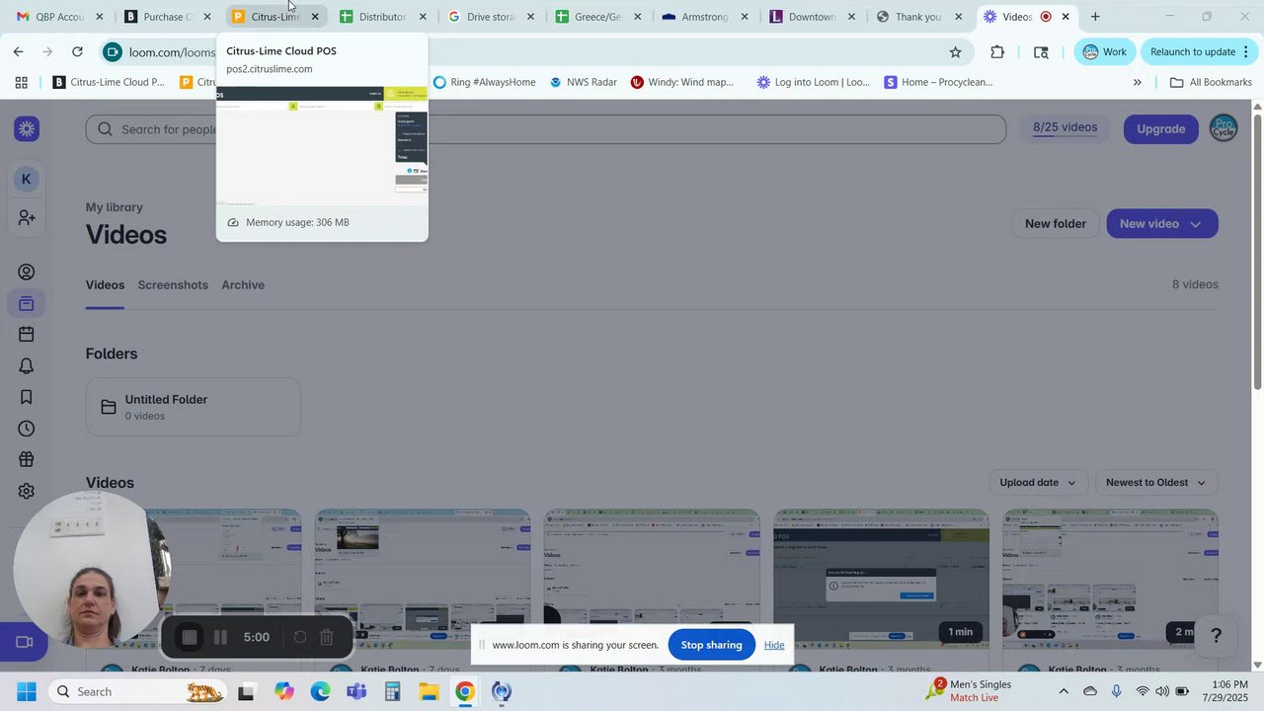This screenshot has height=711, width=1264.
Task: Pause the Loom recording
Action: (221, 638)
